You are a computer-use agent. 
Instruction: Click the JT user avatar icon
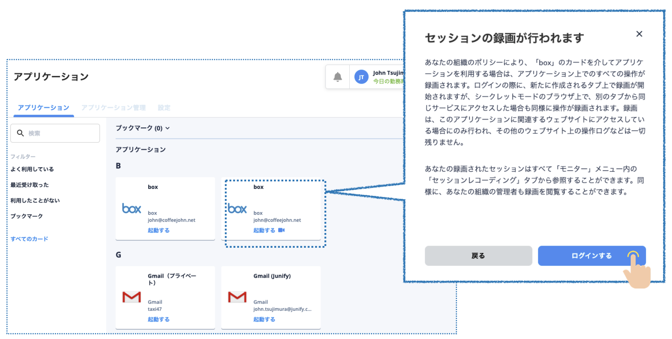(361, 77)
